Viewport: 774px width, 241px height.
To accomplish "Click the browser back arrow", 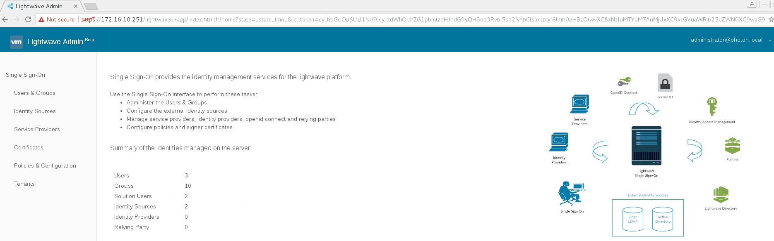I will [x=5, y=19].
